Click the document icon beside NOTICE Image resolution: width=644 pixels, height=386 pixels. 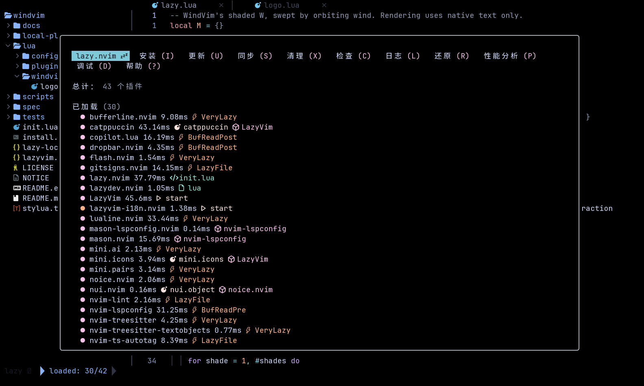[16, 178]
